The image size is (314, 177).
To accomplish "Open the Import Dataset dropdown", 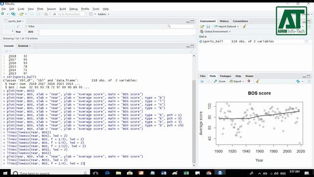I will [226, 27].
